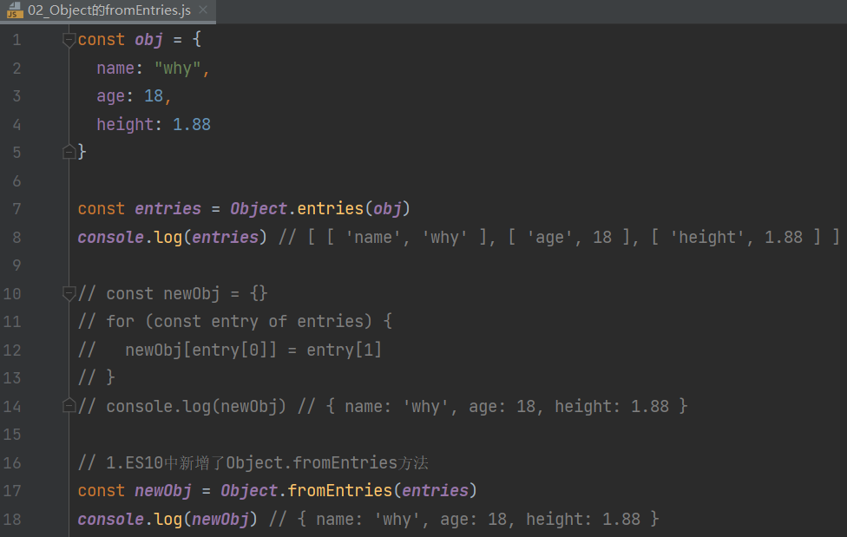The height and width of the screenshot is (537, 847).
Task: Click the log method call on line 8
Action: click(x=168, y=237)
